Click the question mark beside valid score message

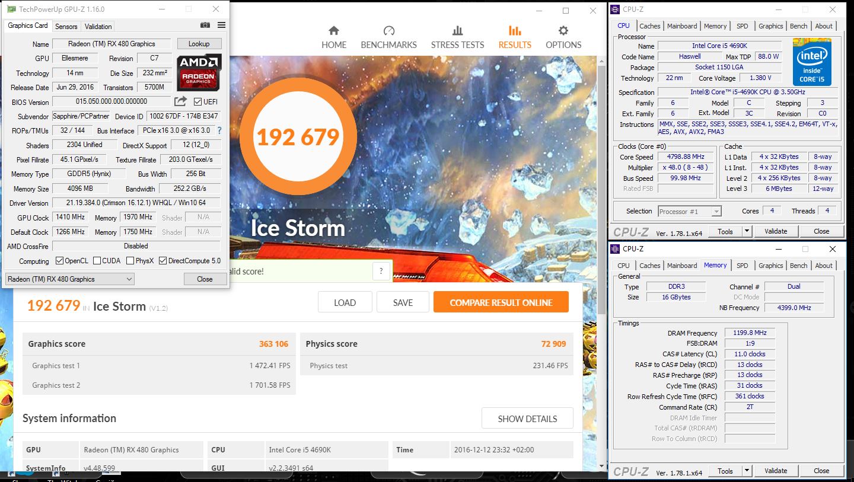click(381, 271)
